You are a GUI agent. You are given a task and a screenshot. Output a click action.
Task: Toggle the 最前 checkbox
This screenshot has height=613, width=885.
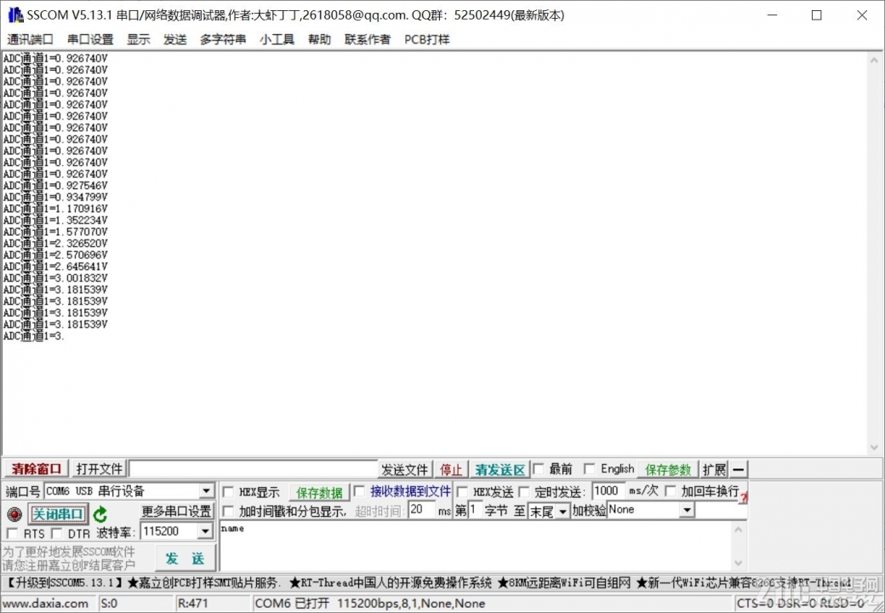coord(539,469)
